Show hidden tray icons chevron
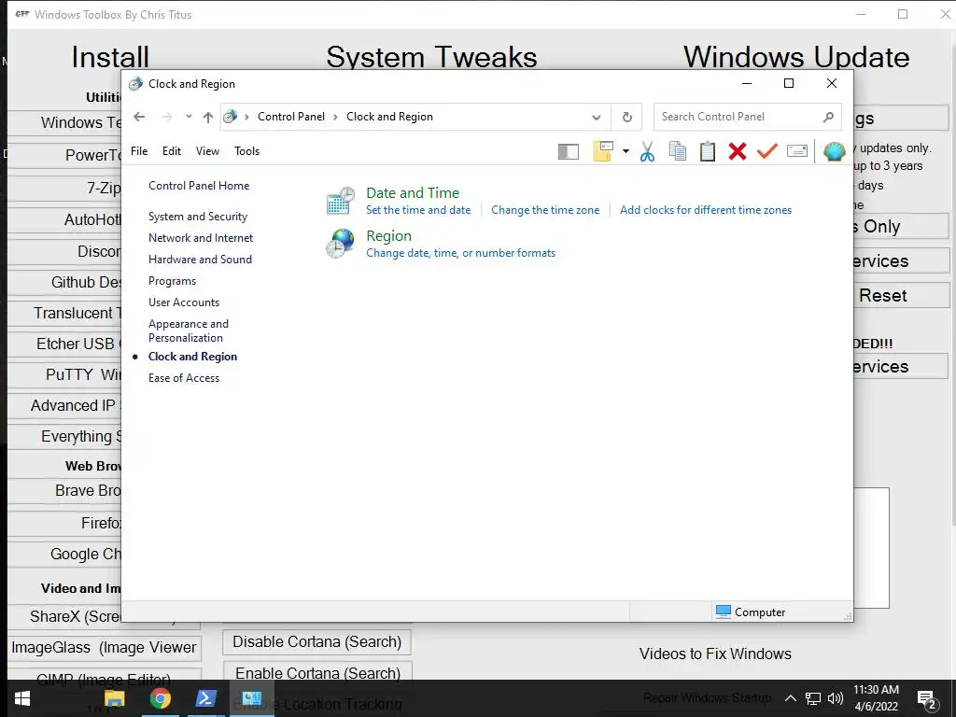The width and height of the screenshot is (956, 717). coord(790,698)
